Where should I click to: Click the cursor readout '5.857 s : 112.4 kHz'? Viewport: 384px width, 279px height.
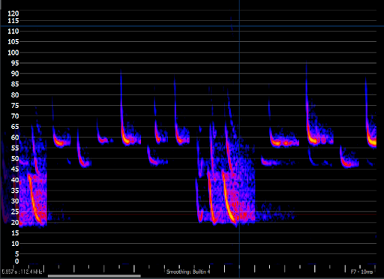pyautogui.click(x=22, y=271)
